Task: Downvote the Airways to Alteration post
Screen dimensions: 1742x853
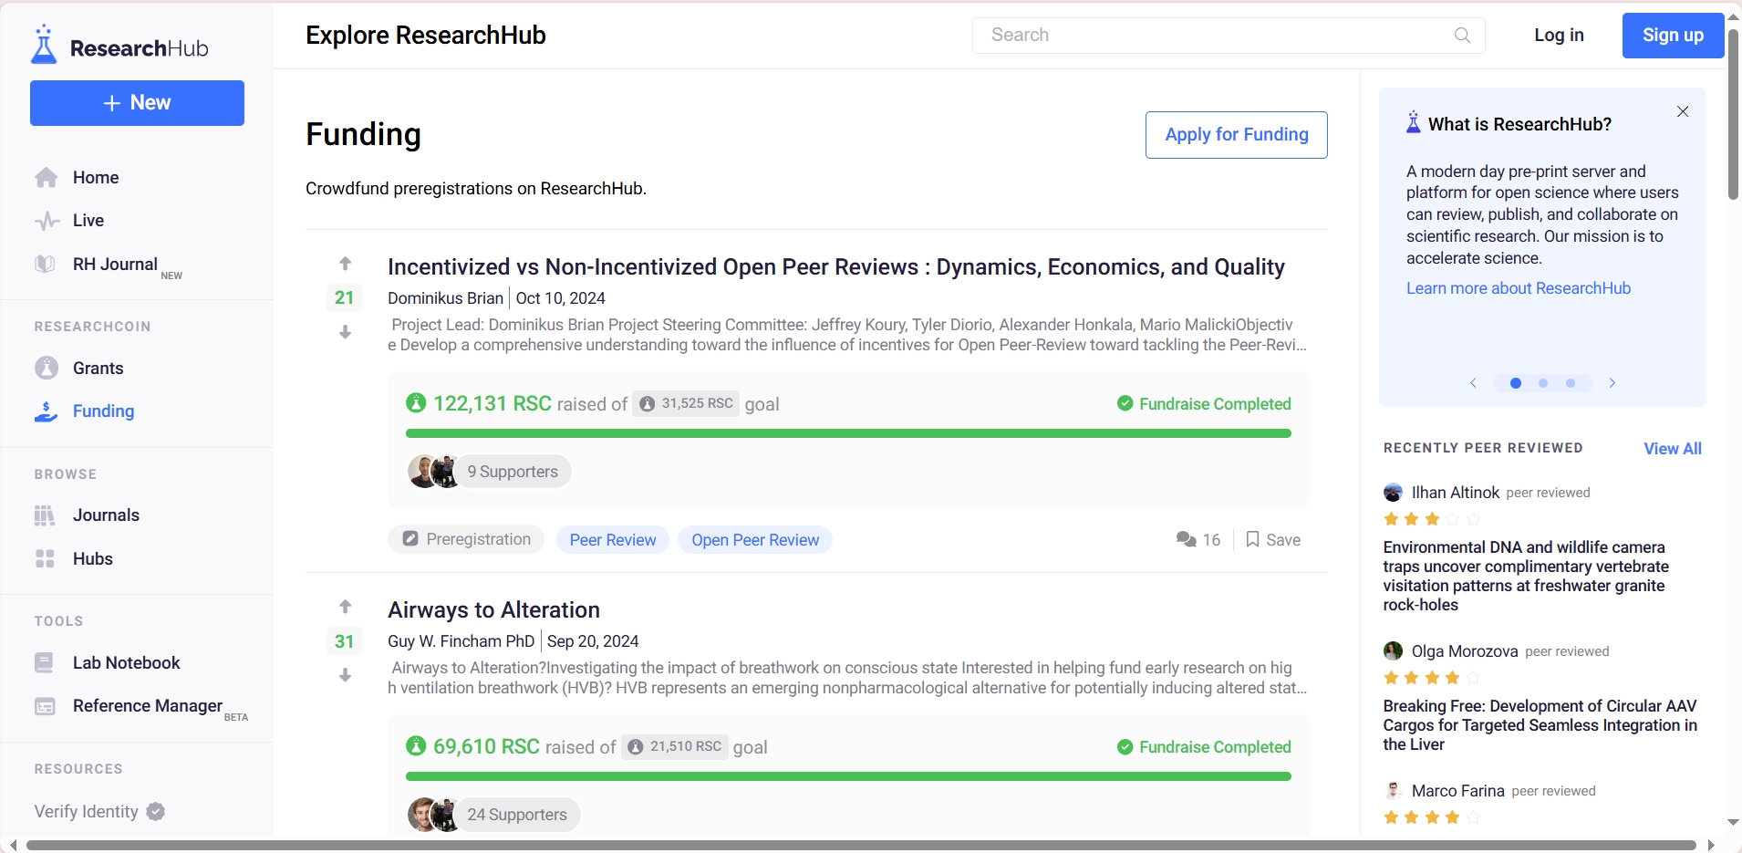Action: click(345, 676)
